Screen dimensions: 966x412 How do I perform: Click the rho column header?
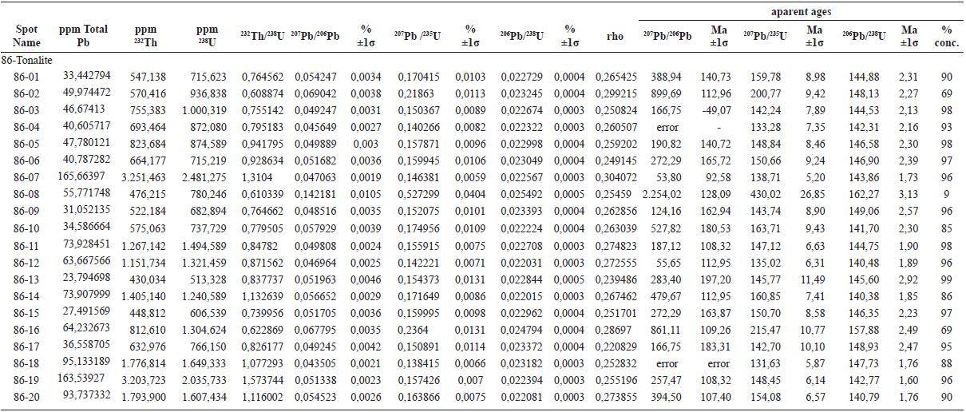coord(614,36)
